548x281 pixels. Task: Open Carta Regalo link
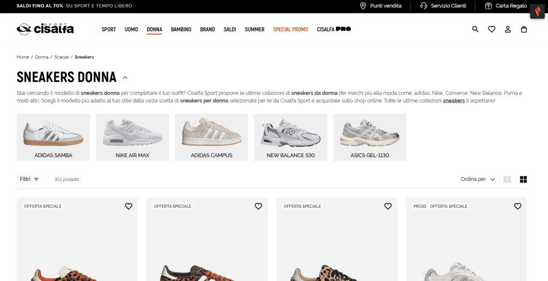coord(506,6)
